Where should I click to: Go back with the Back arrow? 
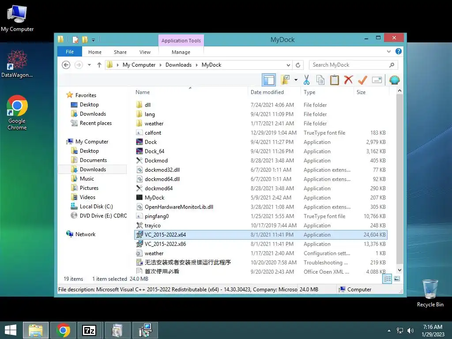pos(66,65)
